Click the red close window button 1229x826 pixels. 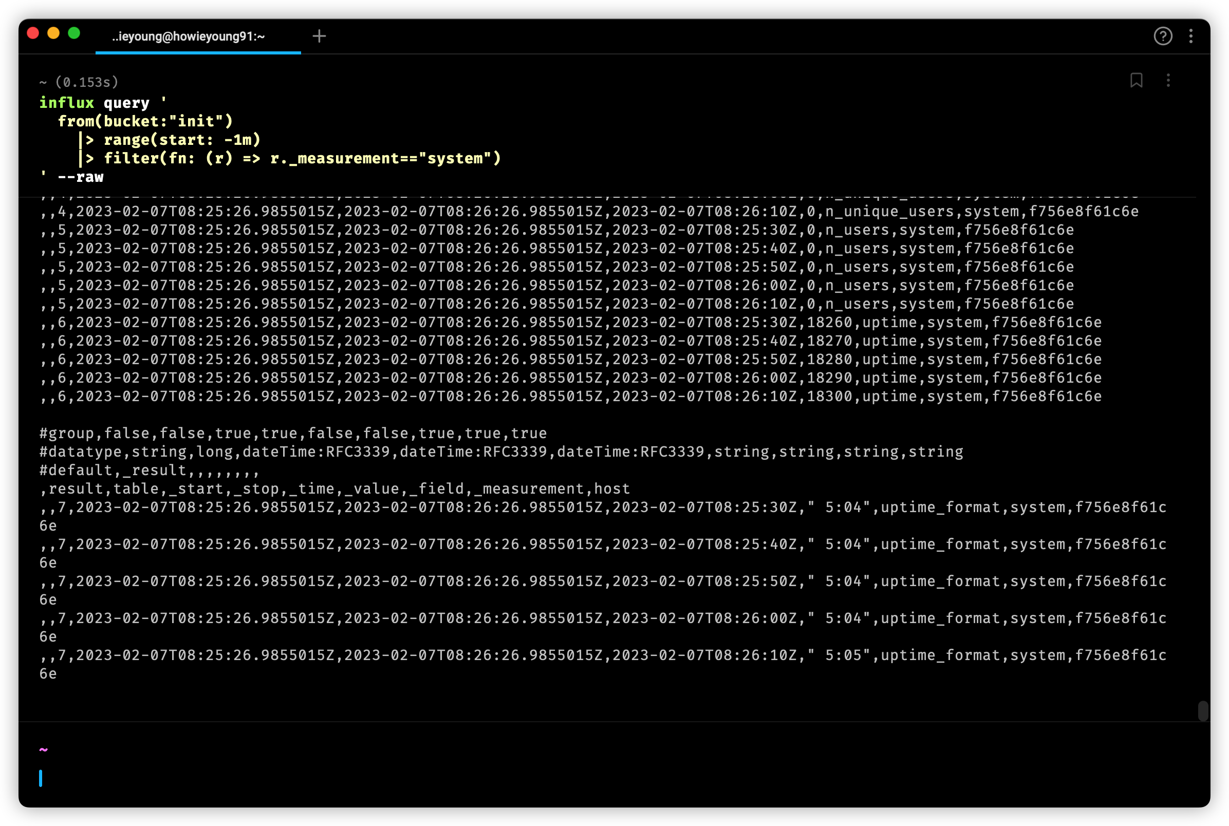pyautogui.click(x=33, y=33)
